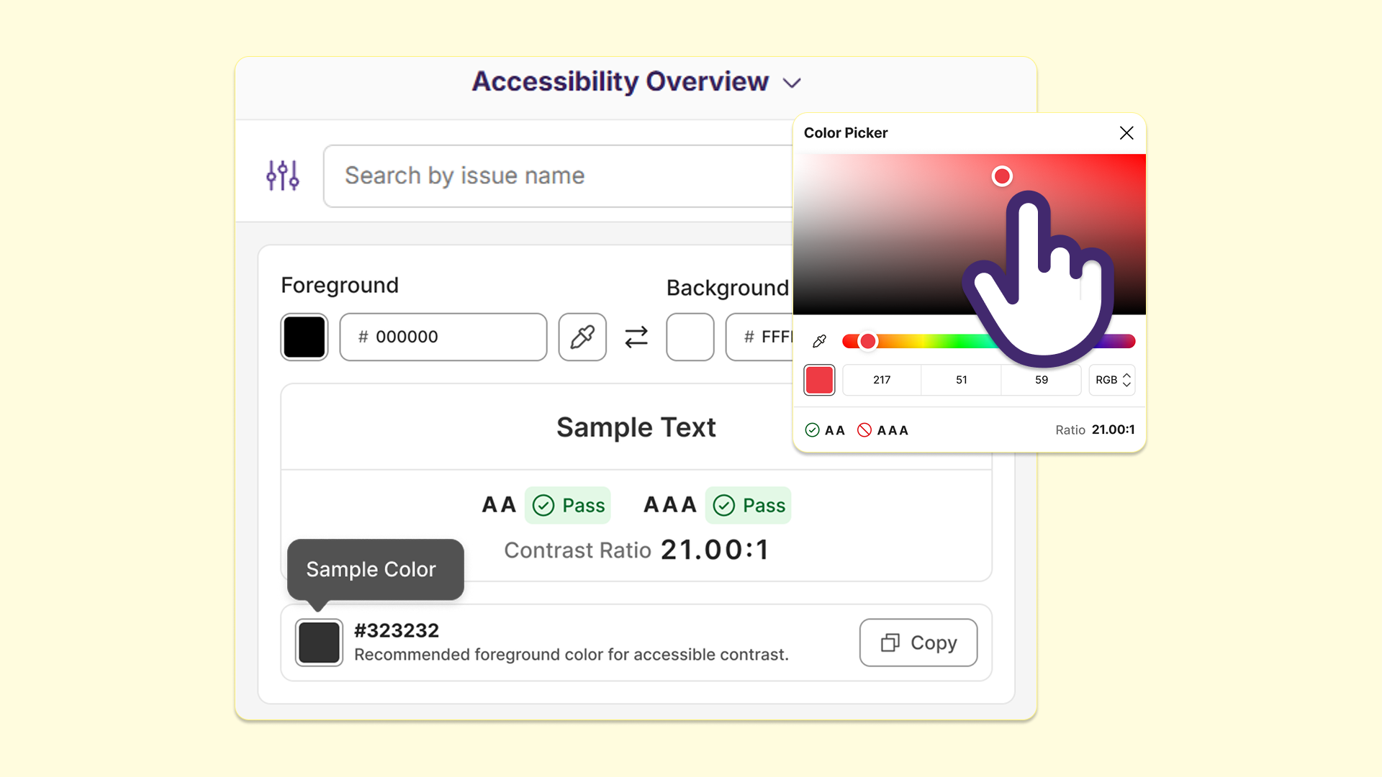
Task: Click the green value field 51
Action: point(962,380)
